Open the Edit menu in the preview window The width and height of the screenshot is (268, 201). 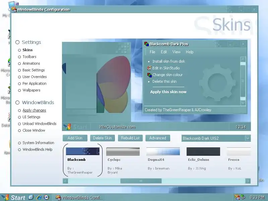coord(164,52)
